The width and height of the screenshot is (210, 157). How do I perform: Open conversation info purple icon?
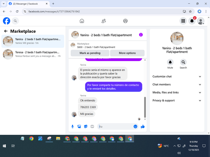click(141, 35)
